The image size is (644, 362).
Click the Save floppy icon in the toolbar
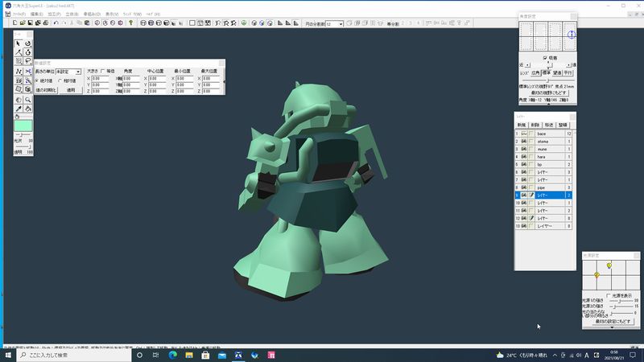30,23
